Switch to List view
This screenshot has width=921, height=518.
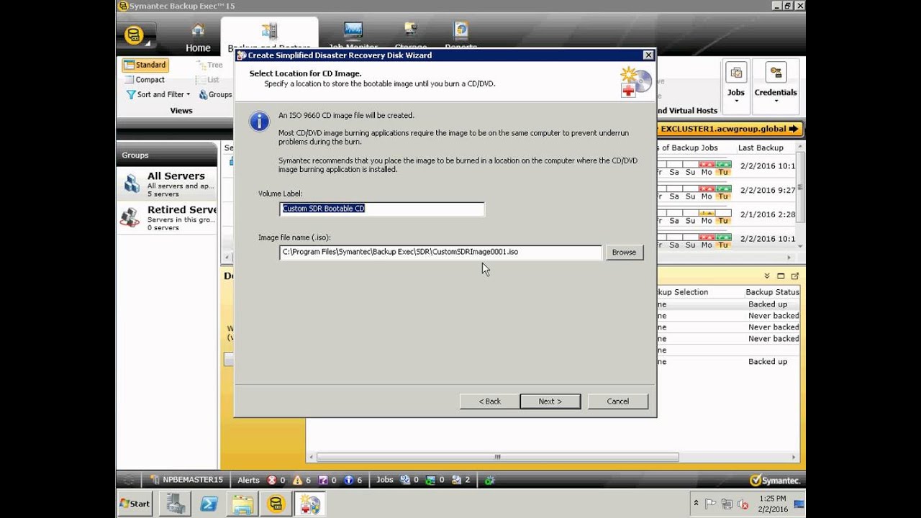(x=209, y=80)
